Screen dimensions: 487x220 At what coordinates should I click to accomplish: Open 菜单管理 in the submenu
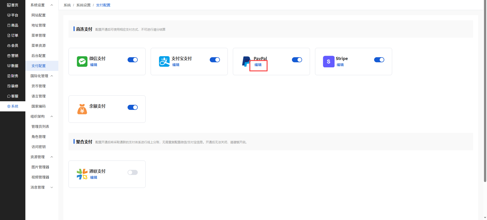click(42, 35)
